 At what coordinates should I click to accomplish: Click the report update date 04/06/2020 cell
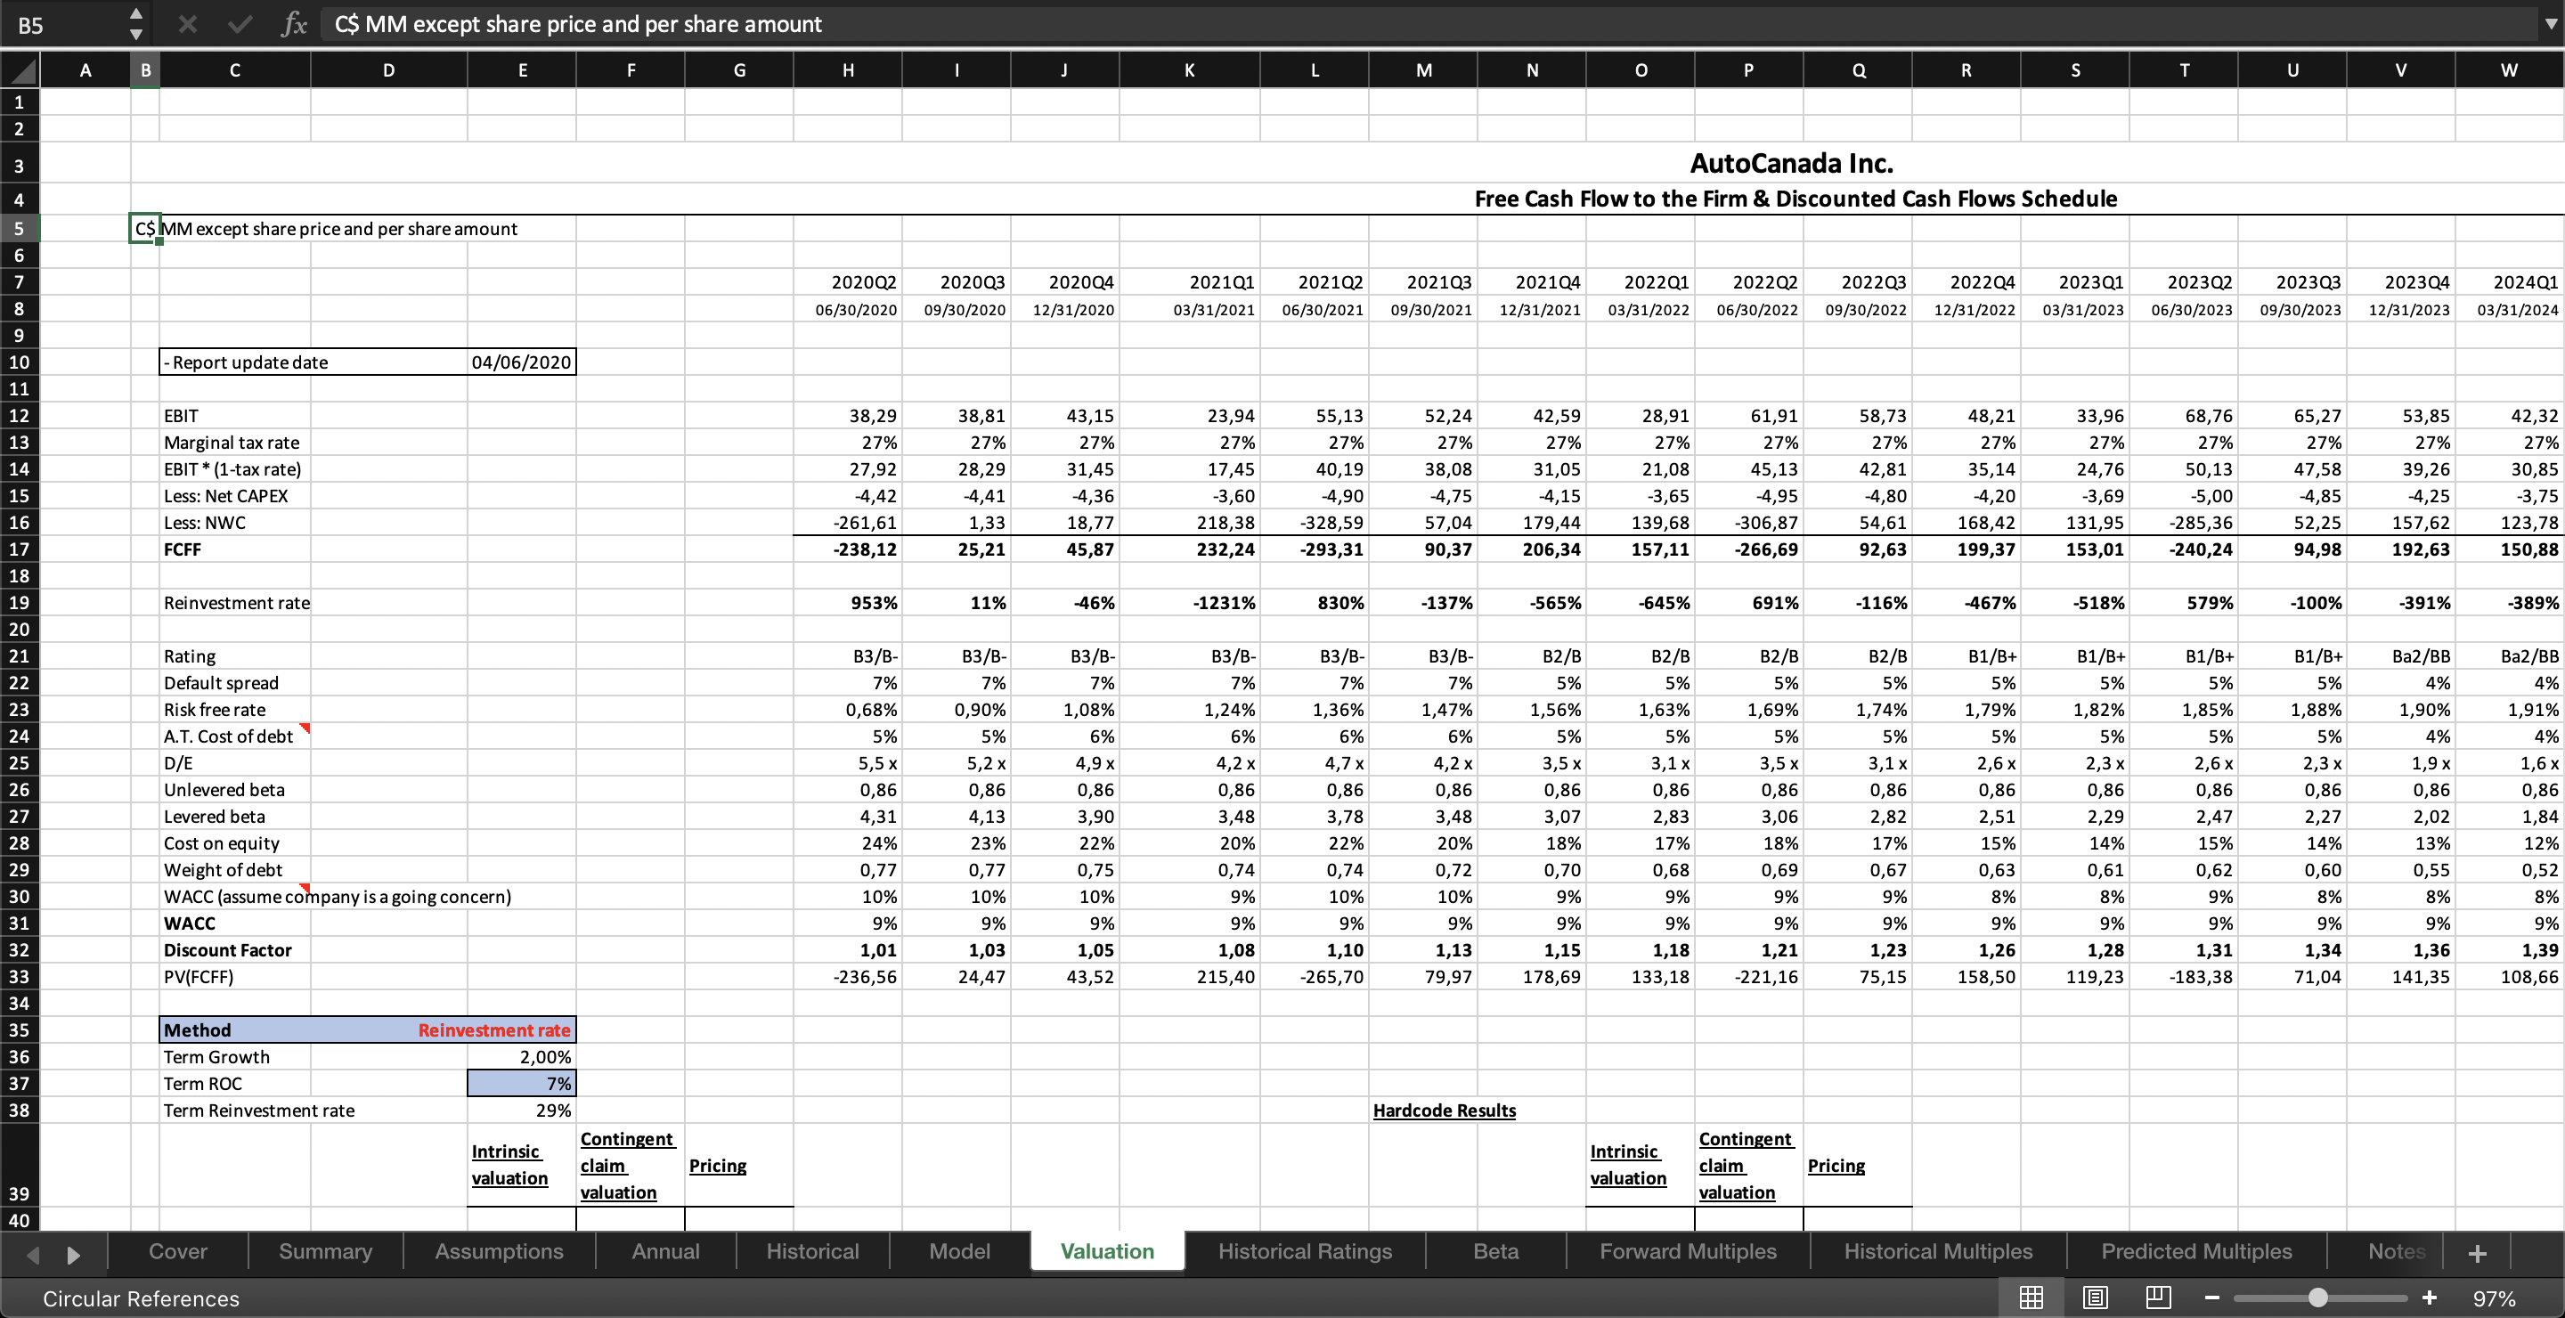522,362
